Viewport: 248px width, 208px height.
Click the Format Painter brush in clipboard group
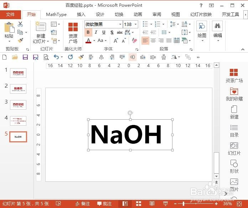[20, 40]
